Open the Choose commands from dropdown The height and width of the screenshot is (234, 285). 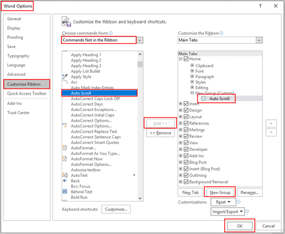139,40
